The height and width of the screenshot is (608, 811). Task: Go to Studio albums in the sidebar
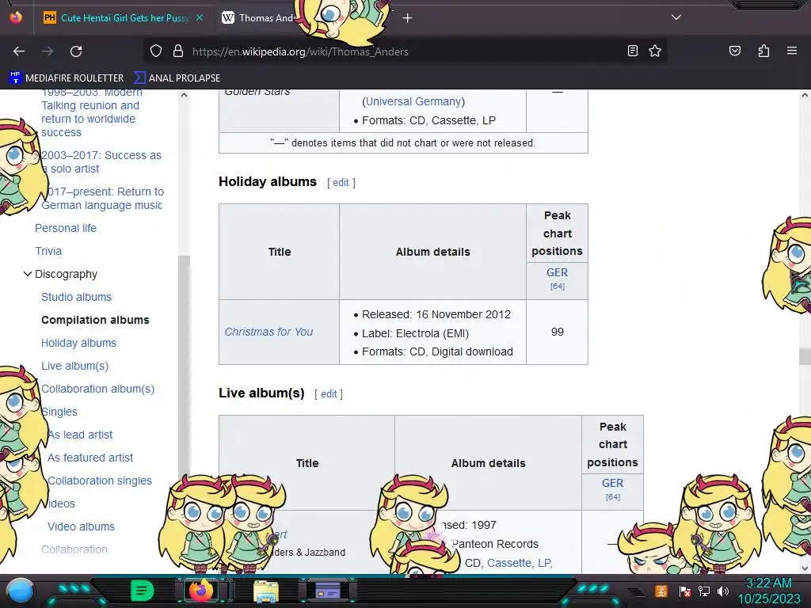(77, 297)
